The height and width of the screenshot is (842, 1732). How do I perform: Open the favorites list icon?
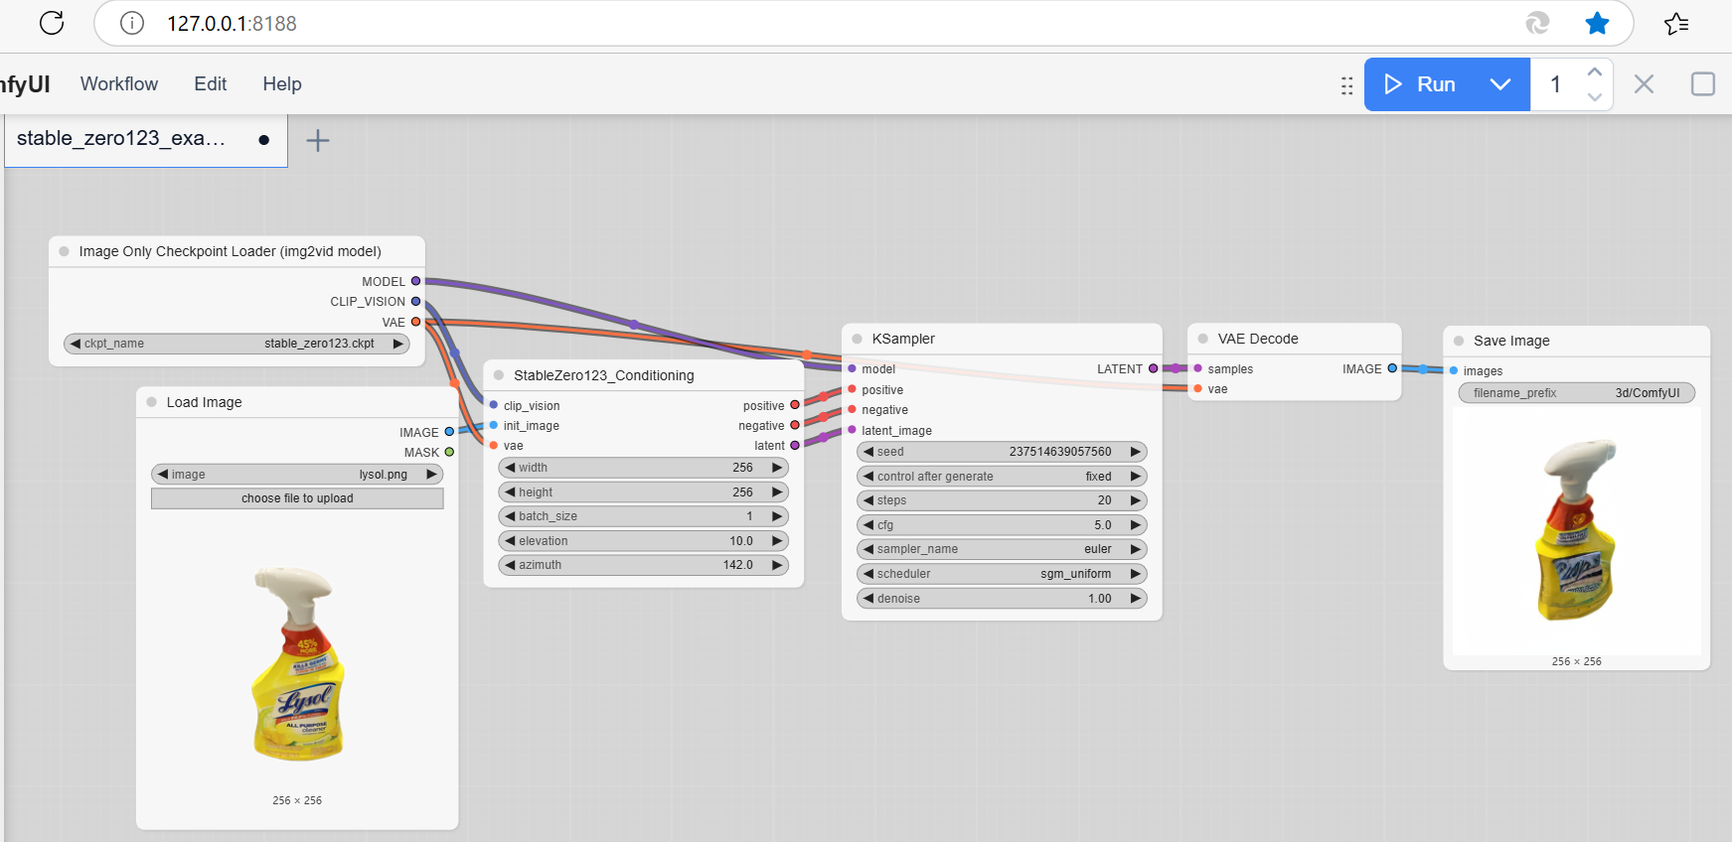coord(1676,23)
